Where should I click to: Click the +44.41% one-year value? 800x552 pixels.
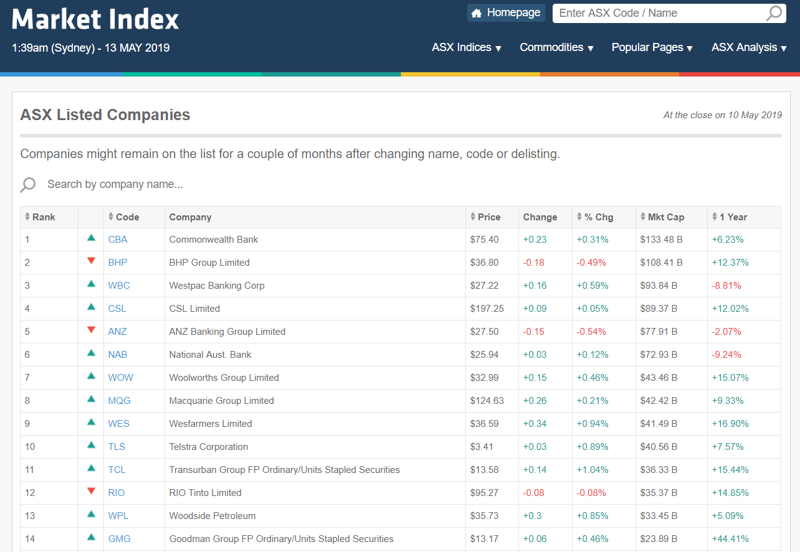pos(730,539)
